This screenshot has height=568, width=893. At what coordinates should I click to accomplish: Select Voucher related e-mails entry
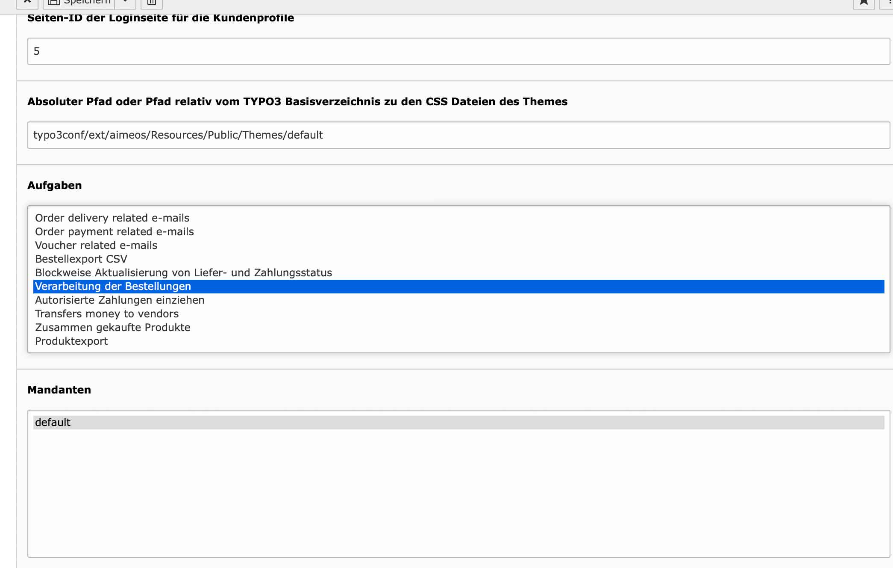pos(96,246)
